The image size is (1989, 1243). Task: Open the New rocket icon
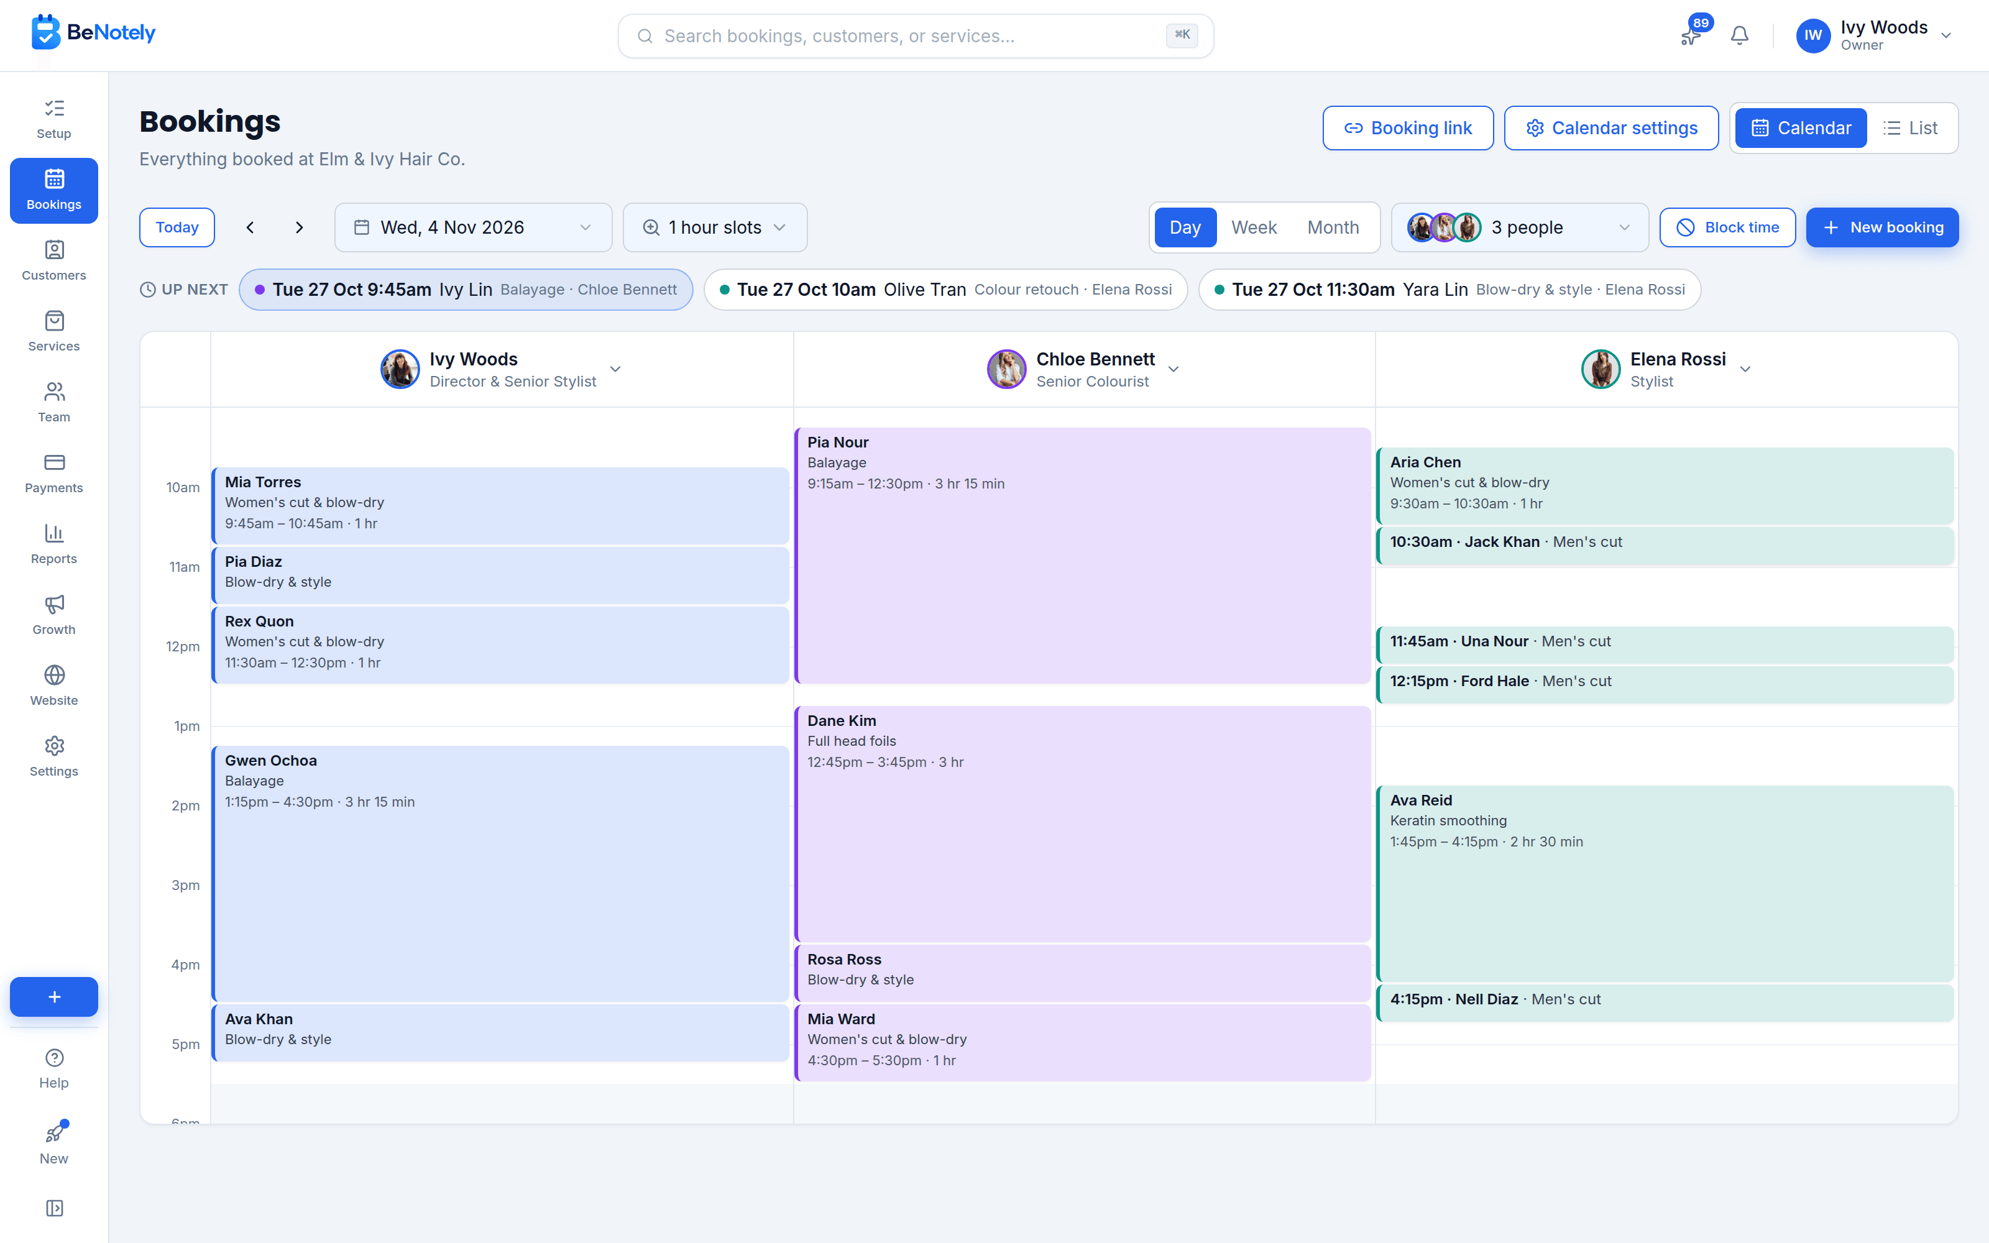pyautogui.click(x=53, y=1133)
